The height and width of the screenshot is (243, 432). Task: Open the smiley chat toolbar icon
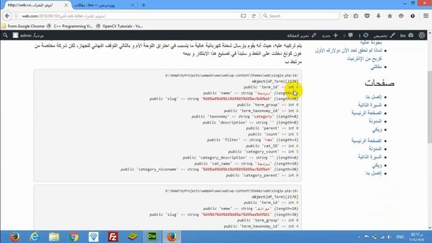click(x=401, y=16)
